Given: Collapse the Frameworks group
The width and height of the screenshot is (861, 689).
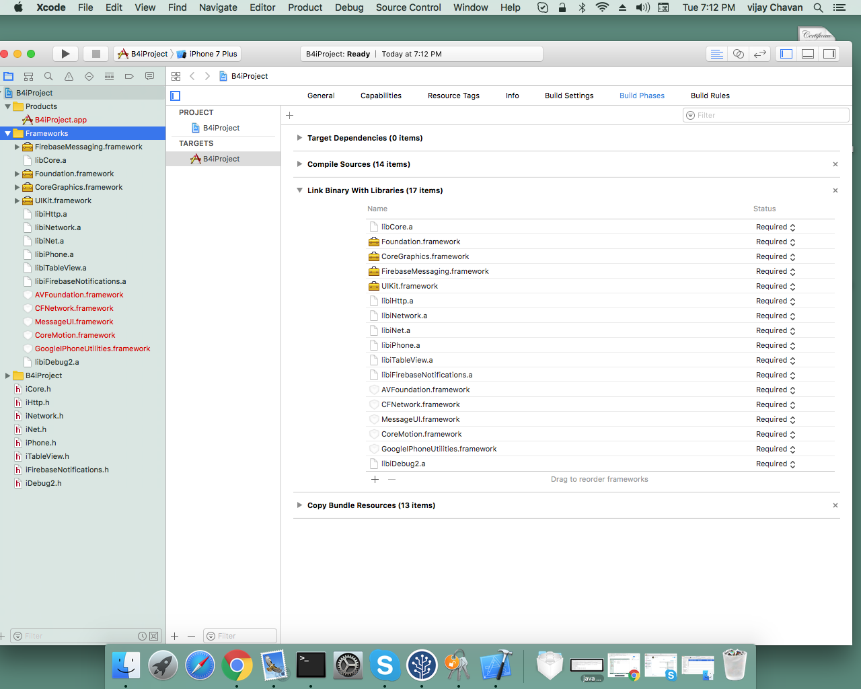Looking at the screenshot, I should tap(8, 133).
